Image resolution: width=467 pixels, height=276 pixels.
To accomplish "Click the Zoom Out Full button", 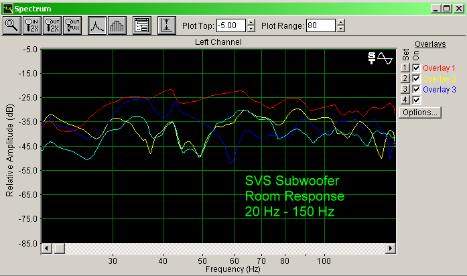I will (72, 26).
